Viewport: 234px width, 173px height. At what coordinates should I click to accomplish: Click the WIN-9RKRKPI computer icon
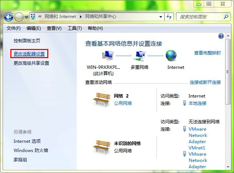pyautogui.click(x=108, y=55)
